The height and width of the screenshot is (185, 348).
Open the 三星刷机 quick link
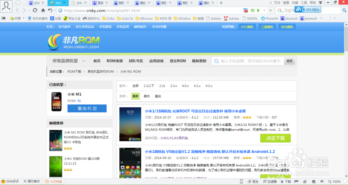pos(267,27)
